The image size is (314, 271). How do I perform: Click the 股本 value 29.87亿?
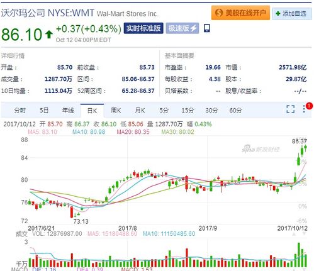pyautogui.click(x=296, y=79)
